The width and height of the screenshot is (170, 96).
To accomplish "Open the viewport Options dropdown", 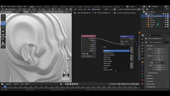I will click(x=67, y=12).
